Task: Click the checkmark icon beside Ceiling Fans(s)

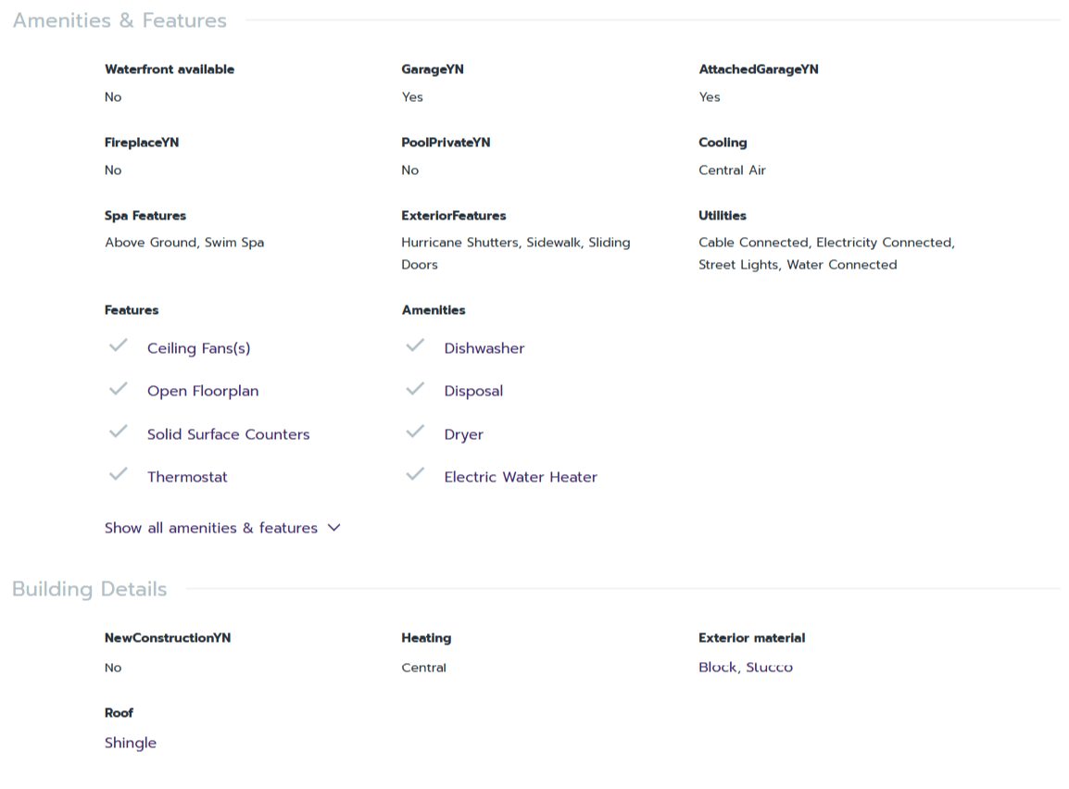Action: tap(118, 346)
